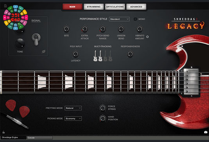Open the Picking Mode dropdown
This screenshot has width=209, height=142.
pos(73,119)
